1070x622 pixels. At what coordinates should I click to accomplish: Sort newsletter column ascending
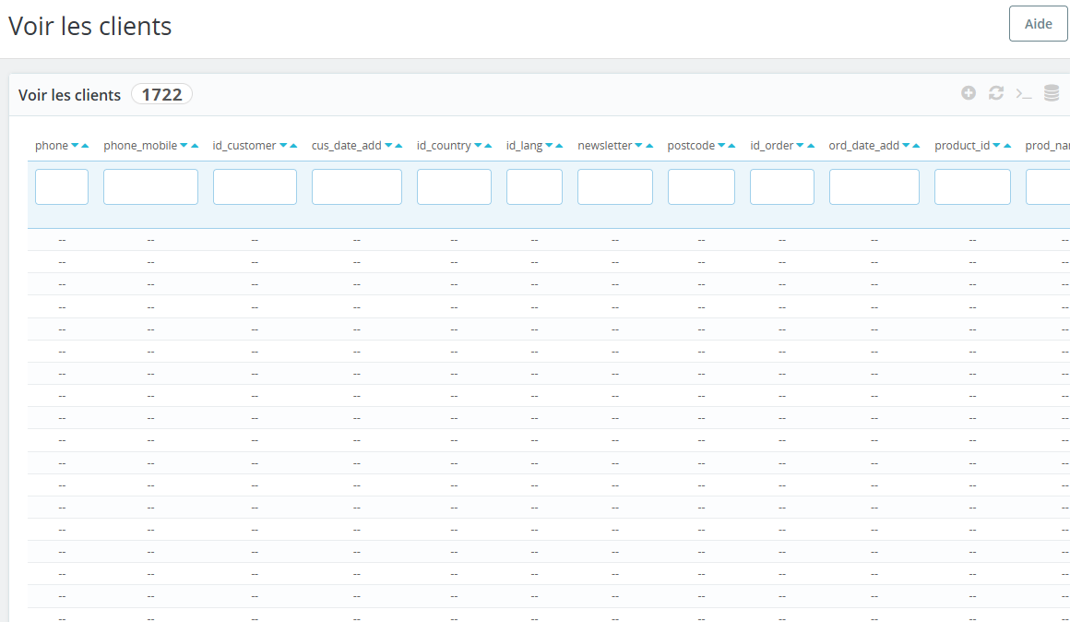pos(649,146)
